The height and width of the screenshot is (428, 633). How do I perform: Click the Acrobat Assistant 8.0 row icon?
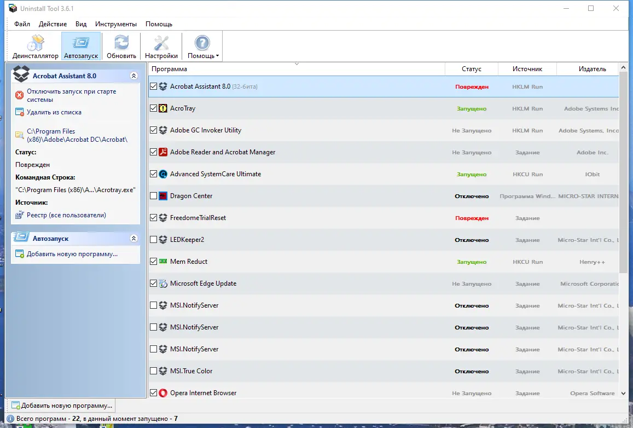[x=163, y=86]
